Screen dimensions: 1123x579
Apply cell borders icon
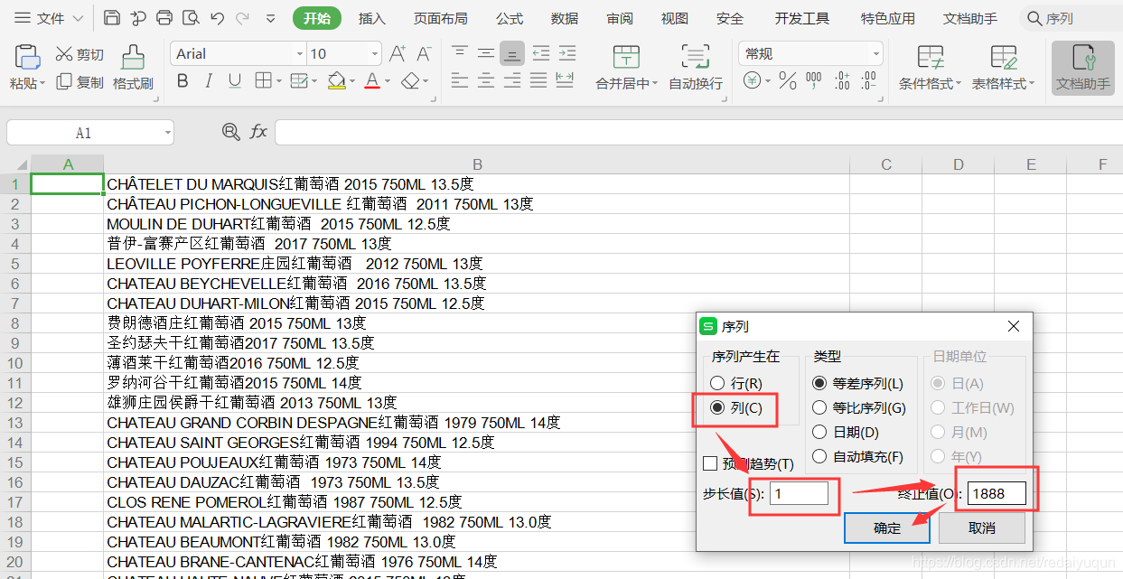262,81
